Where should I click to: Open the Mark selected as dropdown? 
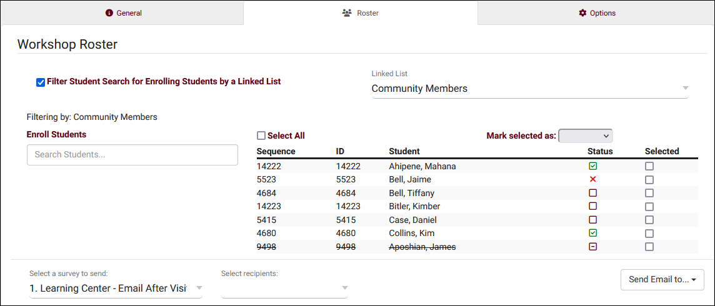[585, 136]
